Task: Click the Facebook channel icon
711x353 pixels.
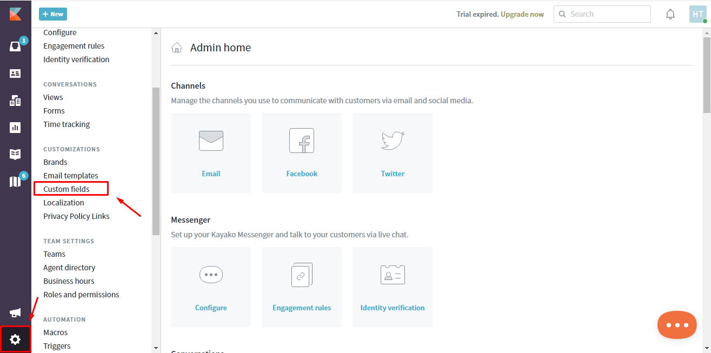Action: [302, 141]
